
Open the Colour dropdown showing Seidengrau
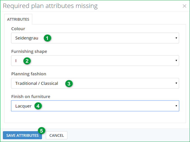click(95, 38)
